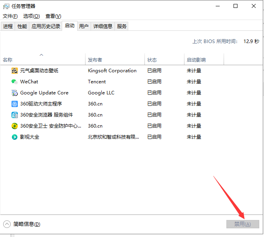
Task: Select the 360安全卫士 安全防护中心 icon
Action: pyautogui.click(x=15, y=126)
